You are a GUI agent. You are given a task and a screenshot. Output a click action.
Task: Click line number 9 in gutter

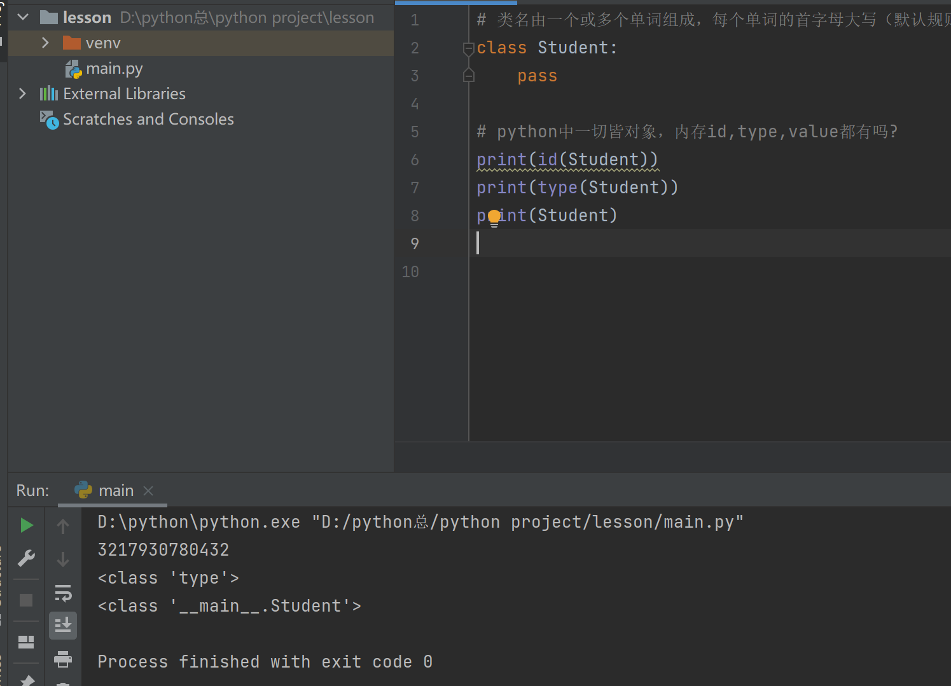point(415,244)
